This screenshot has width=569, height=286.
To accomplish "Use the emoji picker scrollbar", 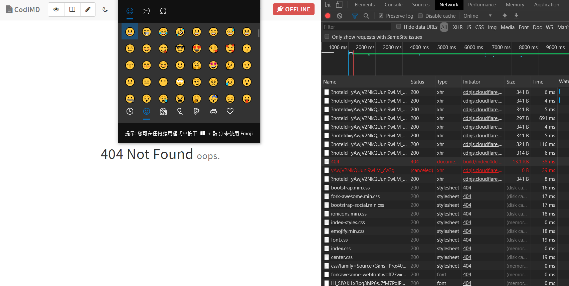I will [259, 33].
